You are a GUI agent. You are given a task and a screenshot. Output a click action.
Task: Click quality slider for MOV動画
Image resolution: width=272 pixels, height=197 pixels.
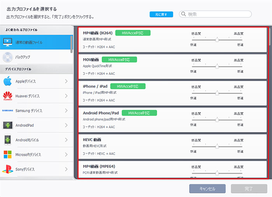217,66
